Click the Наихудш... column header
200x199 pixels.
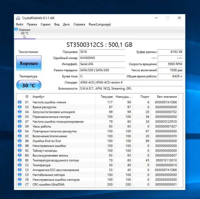[123, 97]
